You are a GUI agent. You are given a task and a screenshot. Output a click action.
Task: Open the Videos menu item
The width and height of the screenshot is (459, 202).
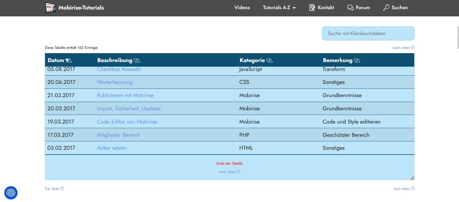(242, 8)
